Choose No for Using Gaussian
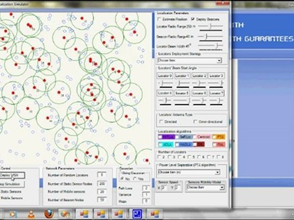Image resolution: width=294 pixels, height=220 pixels. point(123,178)
